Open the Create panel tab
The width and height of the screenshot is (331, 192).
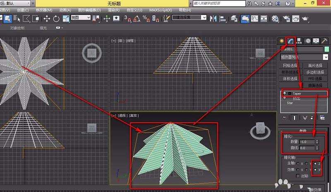click(281, 41)
